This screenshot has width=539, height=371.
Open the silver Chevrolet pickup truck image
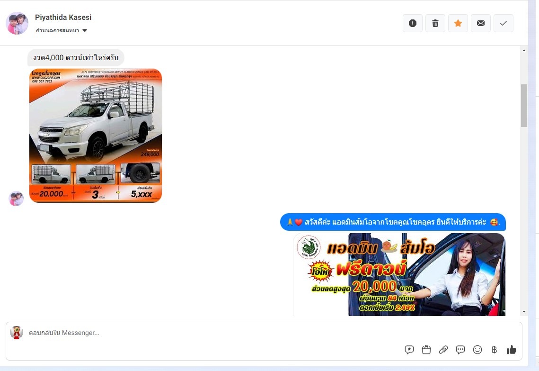[96, 136]
